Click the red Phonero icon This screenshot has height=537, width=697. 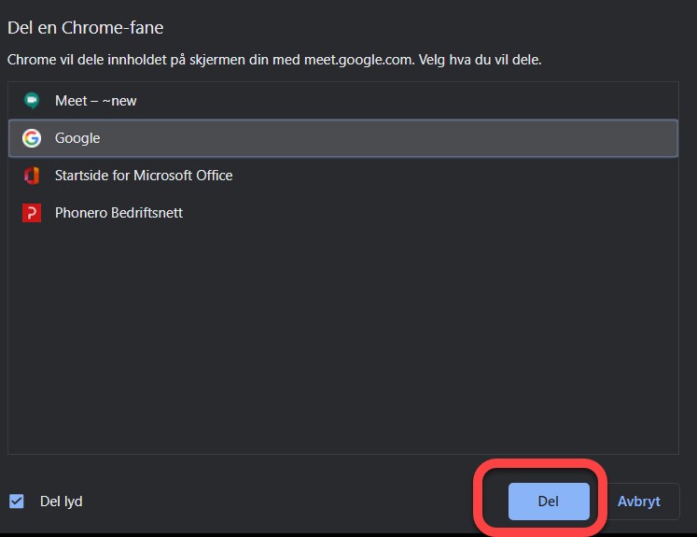click(32, 213)
